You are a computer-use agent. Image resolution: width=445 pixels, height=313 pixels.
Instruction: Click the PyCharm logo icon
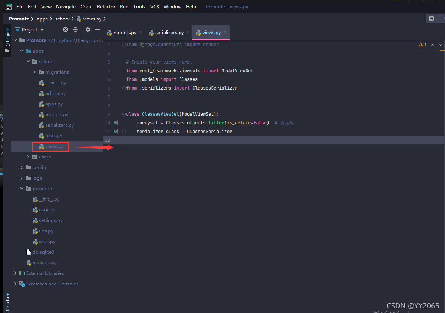click(8, 6)
